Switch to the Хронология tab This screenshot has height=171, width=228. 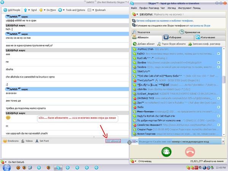[x=202, y=32]
